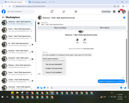Send quick response 'Yes, are you interested?'

54,64
